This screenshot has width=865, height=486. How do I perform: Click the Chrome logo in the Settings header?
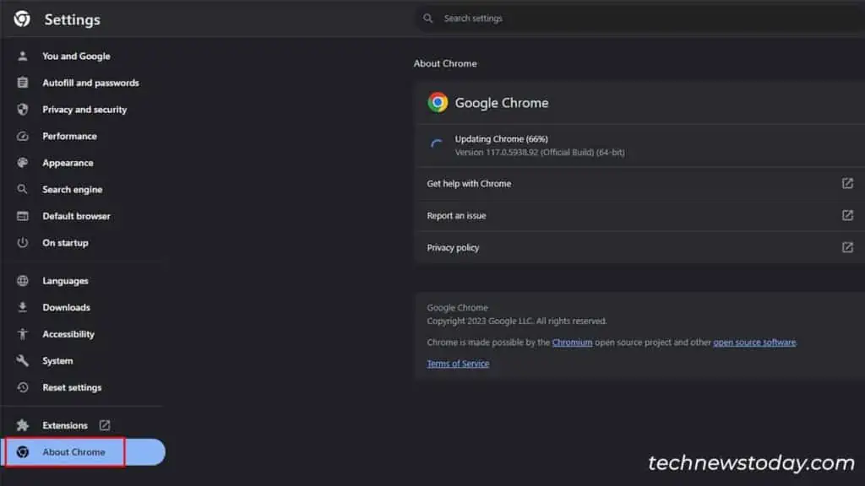coord(24,19)
